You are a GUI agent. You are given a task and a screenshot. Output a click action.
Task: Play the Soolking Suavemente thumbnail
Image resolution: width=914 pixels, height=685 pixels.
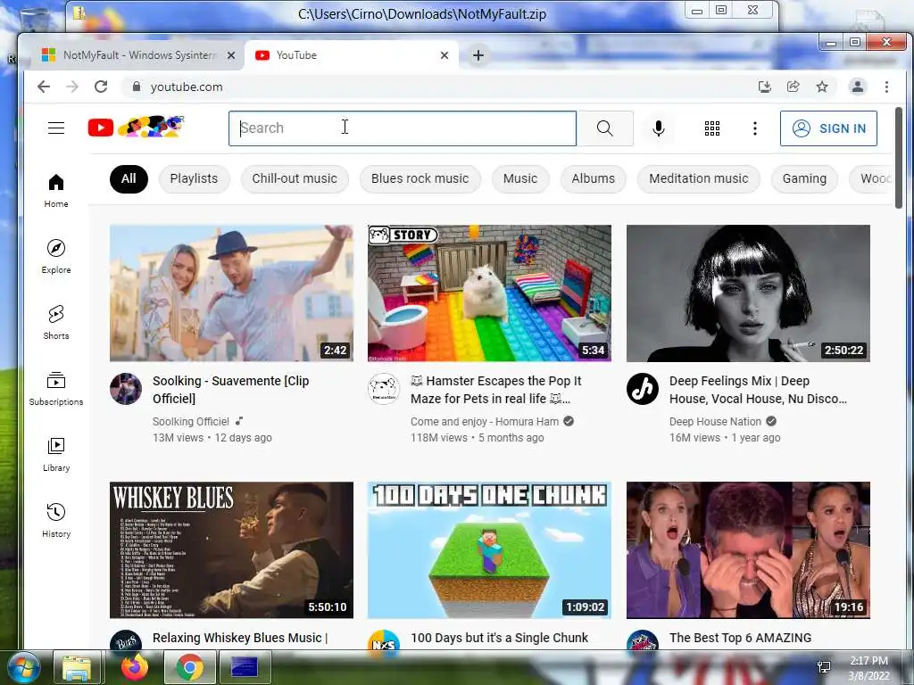[x=231, y=293]
